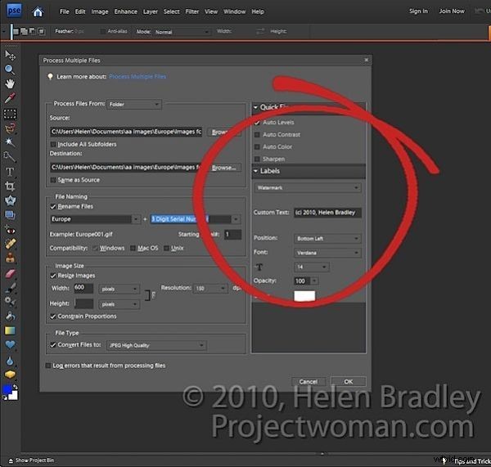Click the Cancel button
This screenshot has width=491, height=467.
click(x=309, y=382)
